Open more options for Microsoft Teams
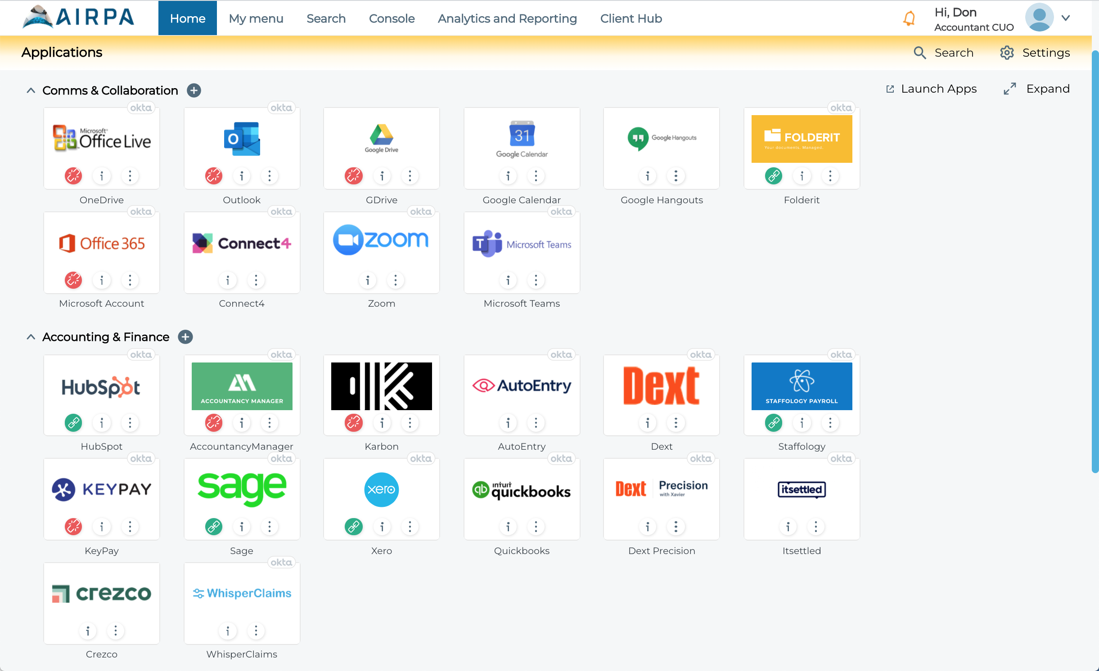 [x=536, y=280]
